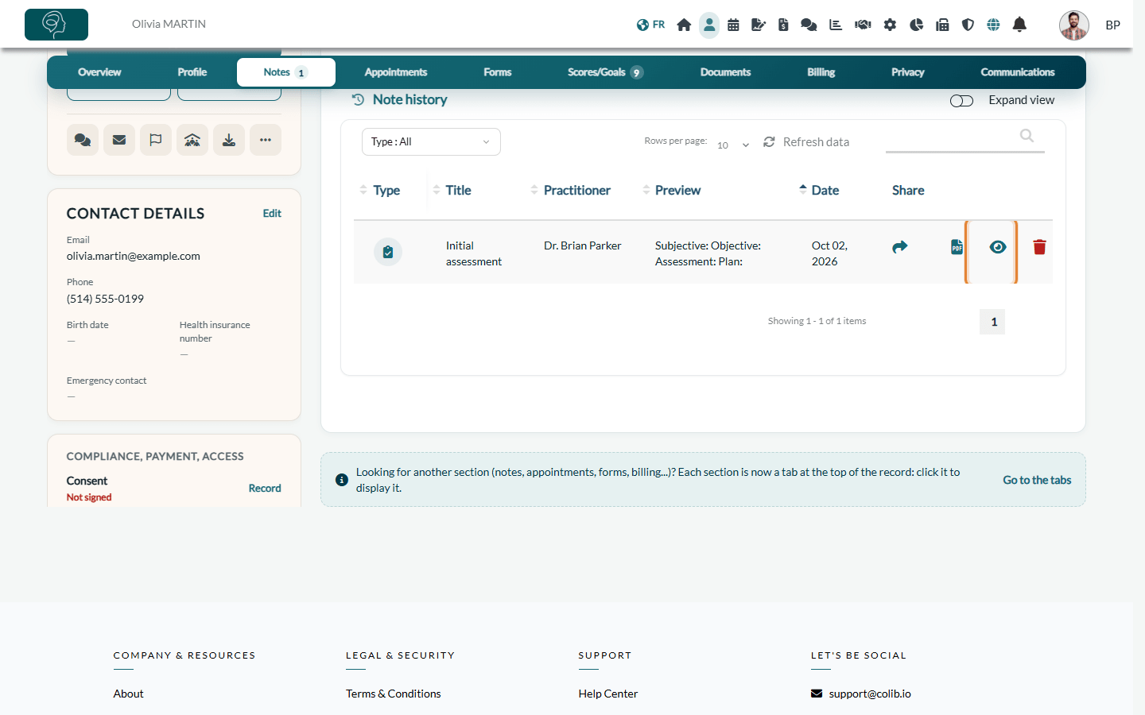Toggle the Expand view switch
The width and height of the screenshot is (1145, 715).
pyautogui.click(x=961, y=101)
